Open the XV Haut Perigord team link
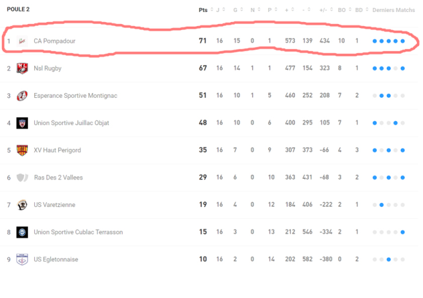Viewport: 423px width, 298px height. pos(57,150)
